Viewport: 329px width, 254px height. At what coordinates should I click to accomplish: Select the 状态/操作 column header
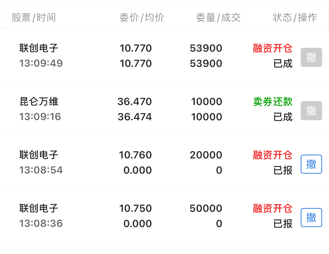pos(295,18)
